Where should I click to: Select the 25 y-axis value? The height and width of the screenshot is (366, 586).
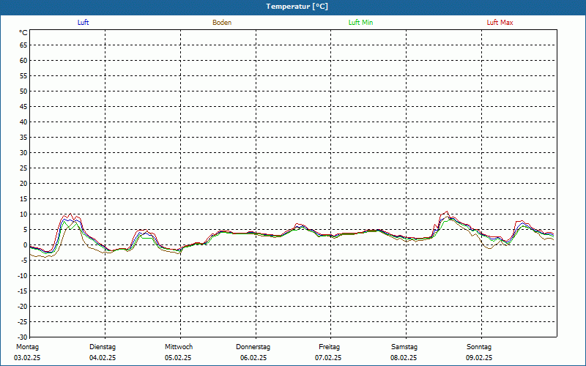23,168
